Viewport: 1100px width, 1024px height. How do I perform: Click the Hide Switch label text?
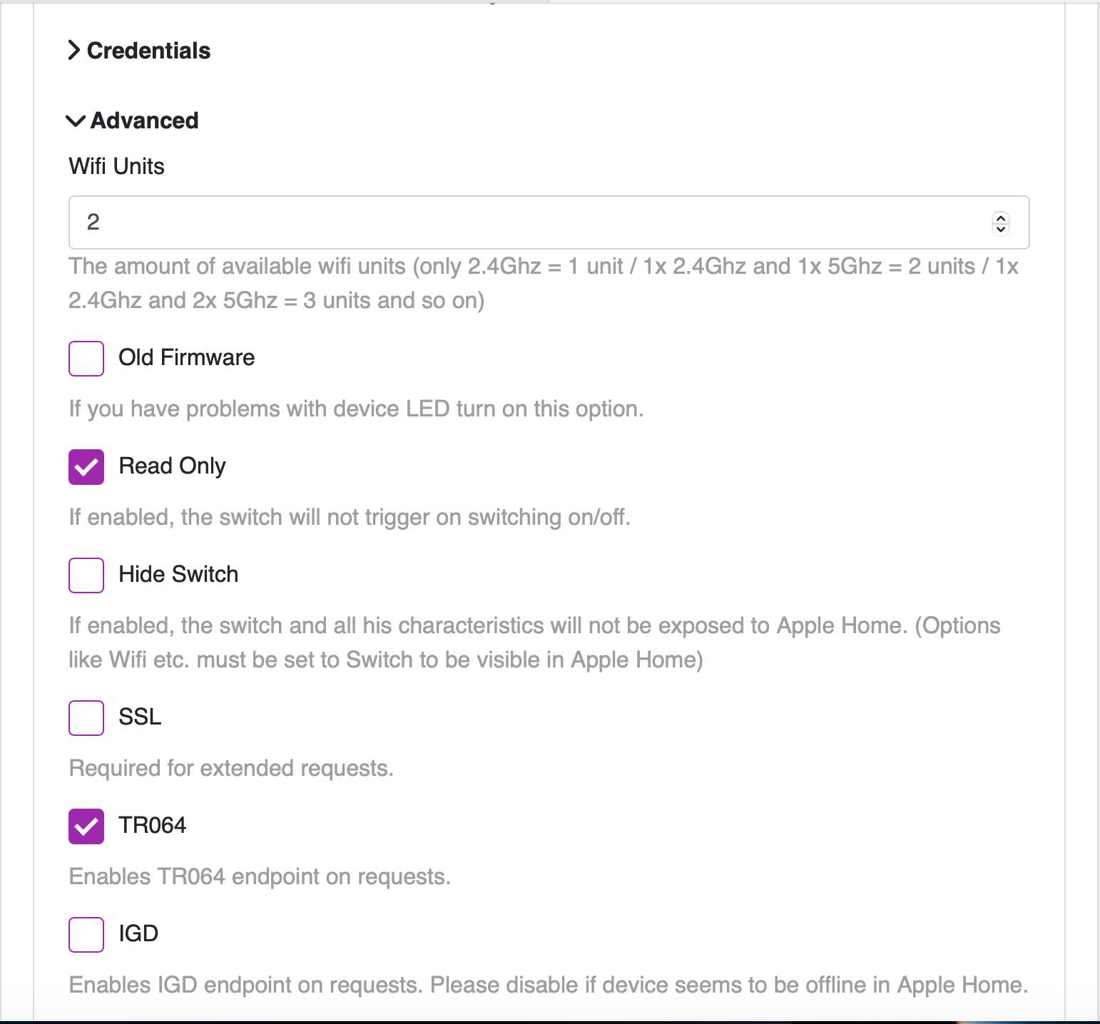(x=178, y=574)
